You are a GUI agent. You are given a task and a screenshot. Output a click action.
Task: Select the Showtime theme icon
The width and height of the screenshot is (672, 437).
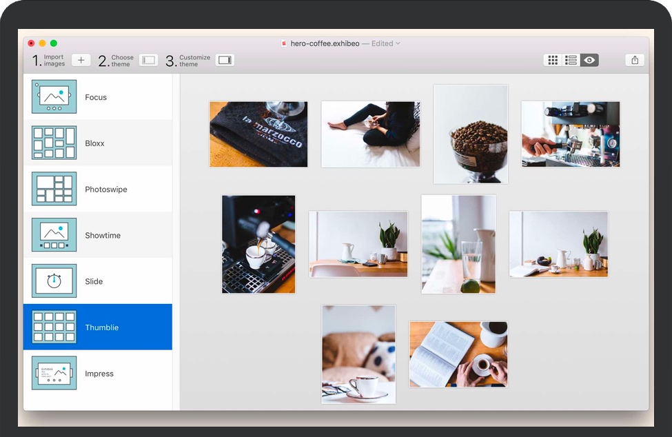click(x=54, y=235)
